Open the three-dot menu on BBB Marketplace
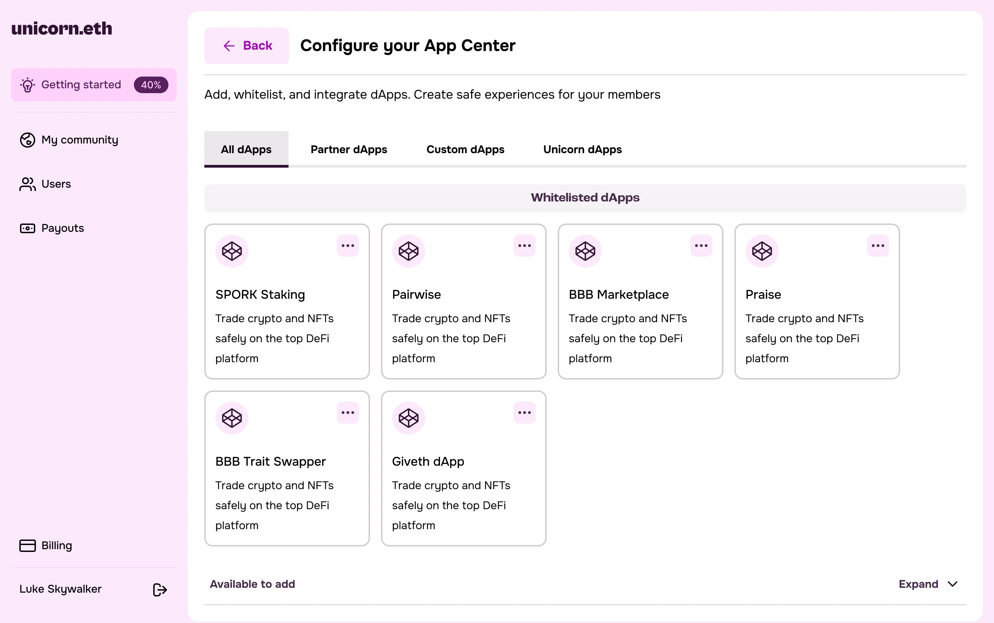 (701, 246)
